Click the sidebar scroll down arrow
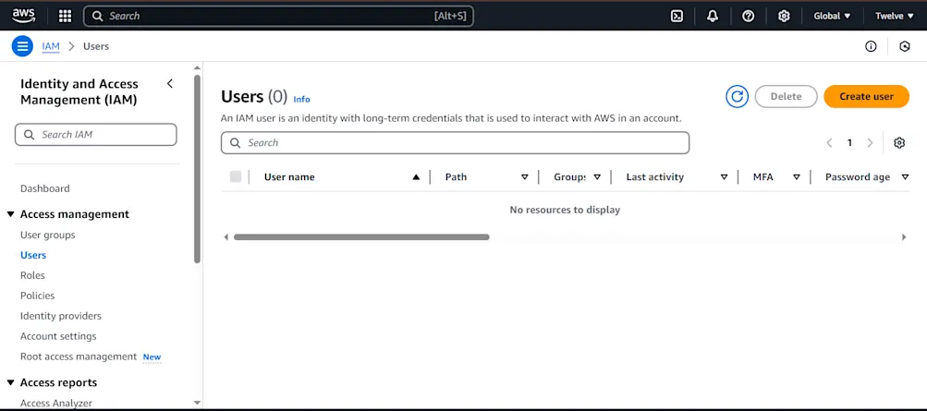Screen dimensions: 927x411 [x=198, y=402]
